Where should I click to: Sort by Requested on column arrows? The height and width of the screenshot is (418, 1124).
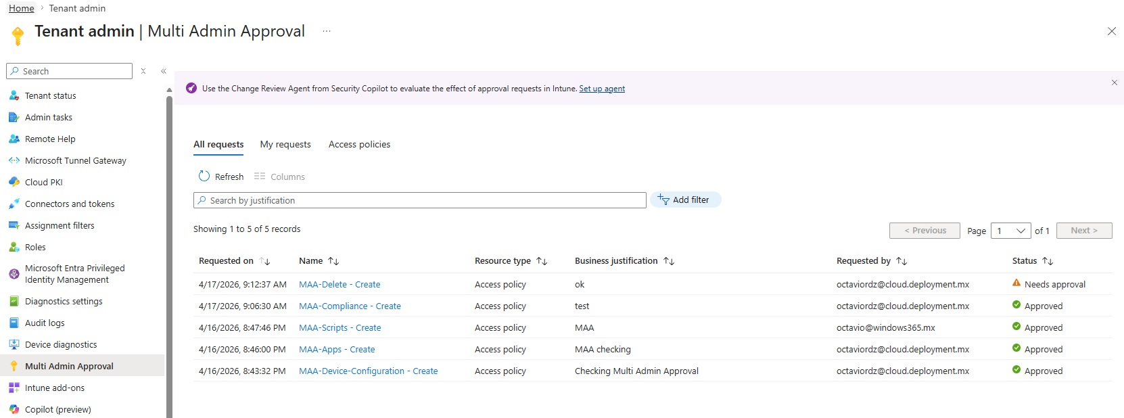[x=265, y=261]
